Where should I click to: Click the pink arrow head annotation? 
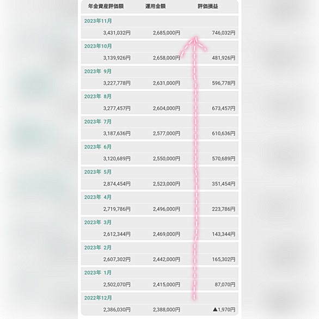point(194,45)
